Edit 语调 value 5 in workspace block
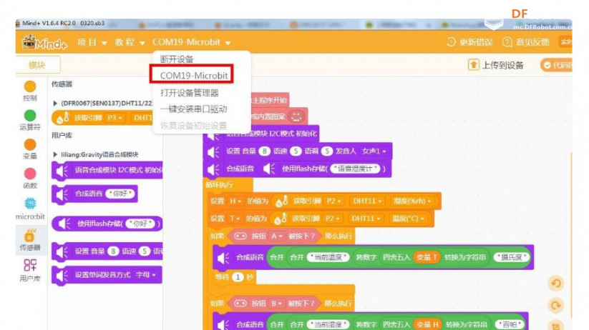This screenshot has height=330, width=589. [327, 151]
